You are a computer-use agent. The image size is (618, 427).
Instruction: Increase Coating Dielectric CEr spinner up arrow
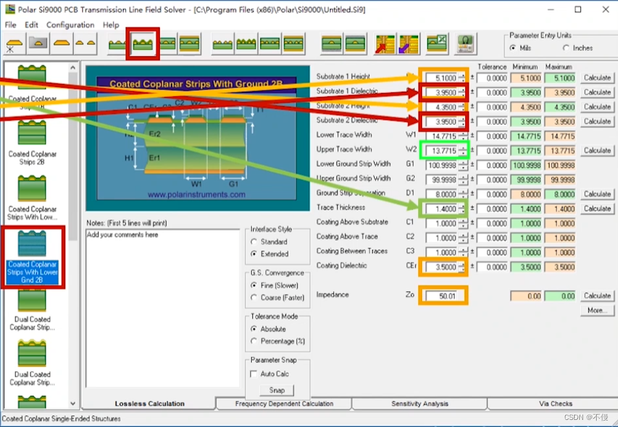(462, 265)
